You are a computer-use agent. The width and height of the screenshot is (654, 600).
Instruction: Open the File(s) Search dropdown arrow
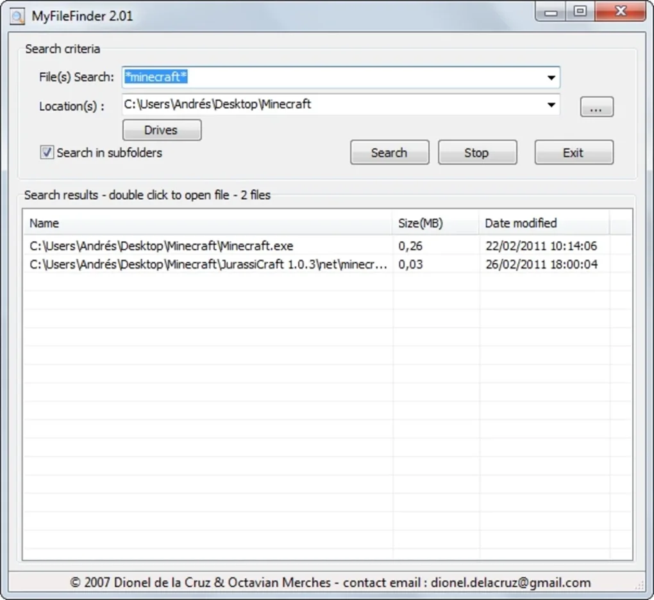(x=551, y=77)
